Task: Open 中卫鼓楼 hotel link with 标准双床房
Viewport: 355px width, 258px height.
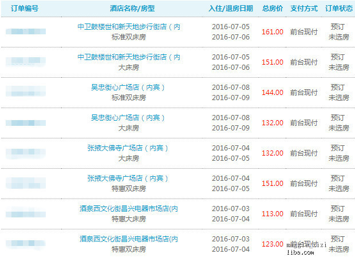Action: coord(128,27)
